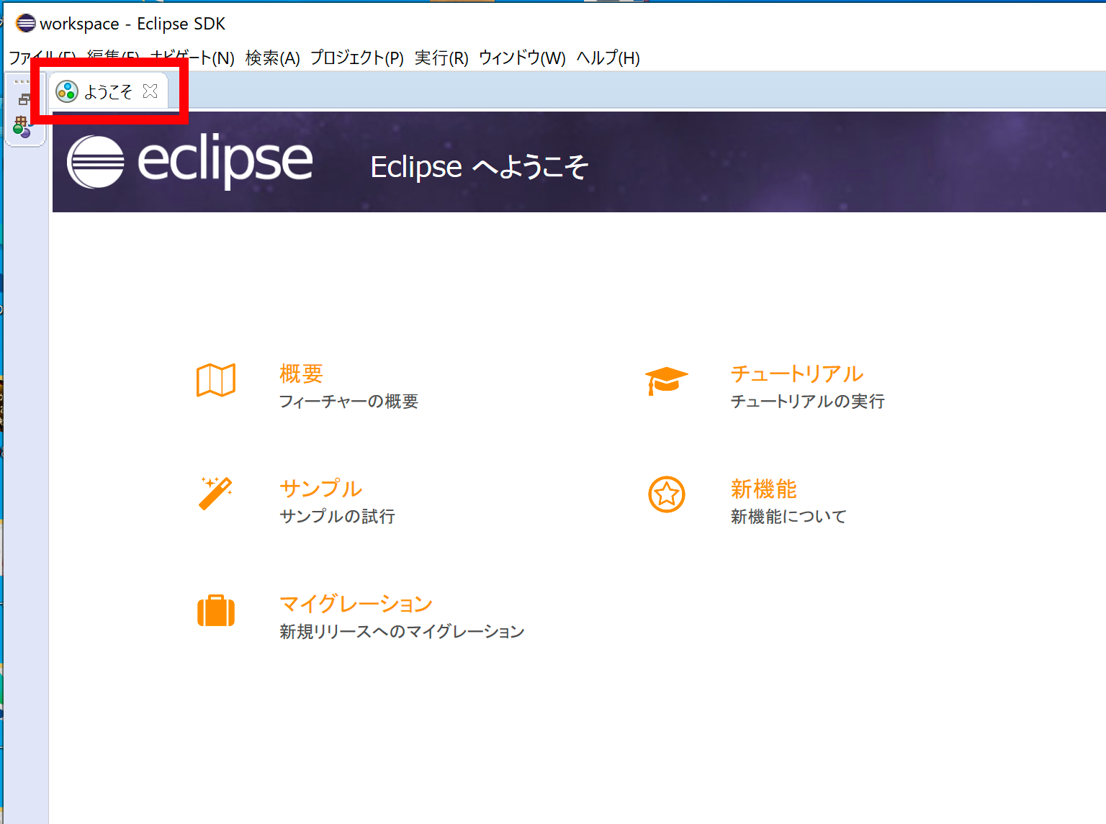
Task: Open the 新機能 what's new link
Action: [x=763, y=489]
